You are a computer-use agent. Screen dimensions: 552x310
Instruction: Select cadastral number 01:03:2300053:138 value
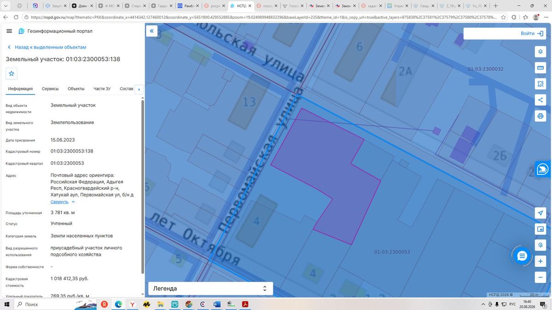[72, 151]
